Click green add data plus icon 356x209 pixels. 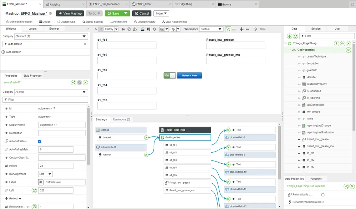[x=290, y=36]
